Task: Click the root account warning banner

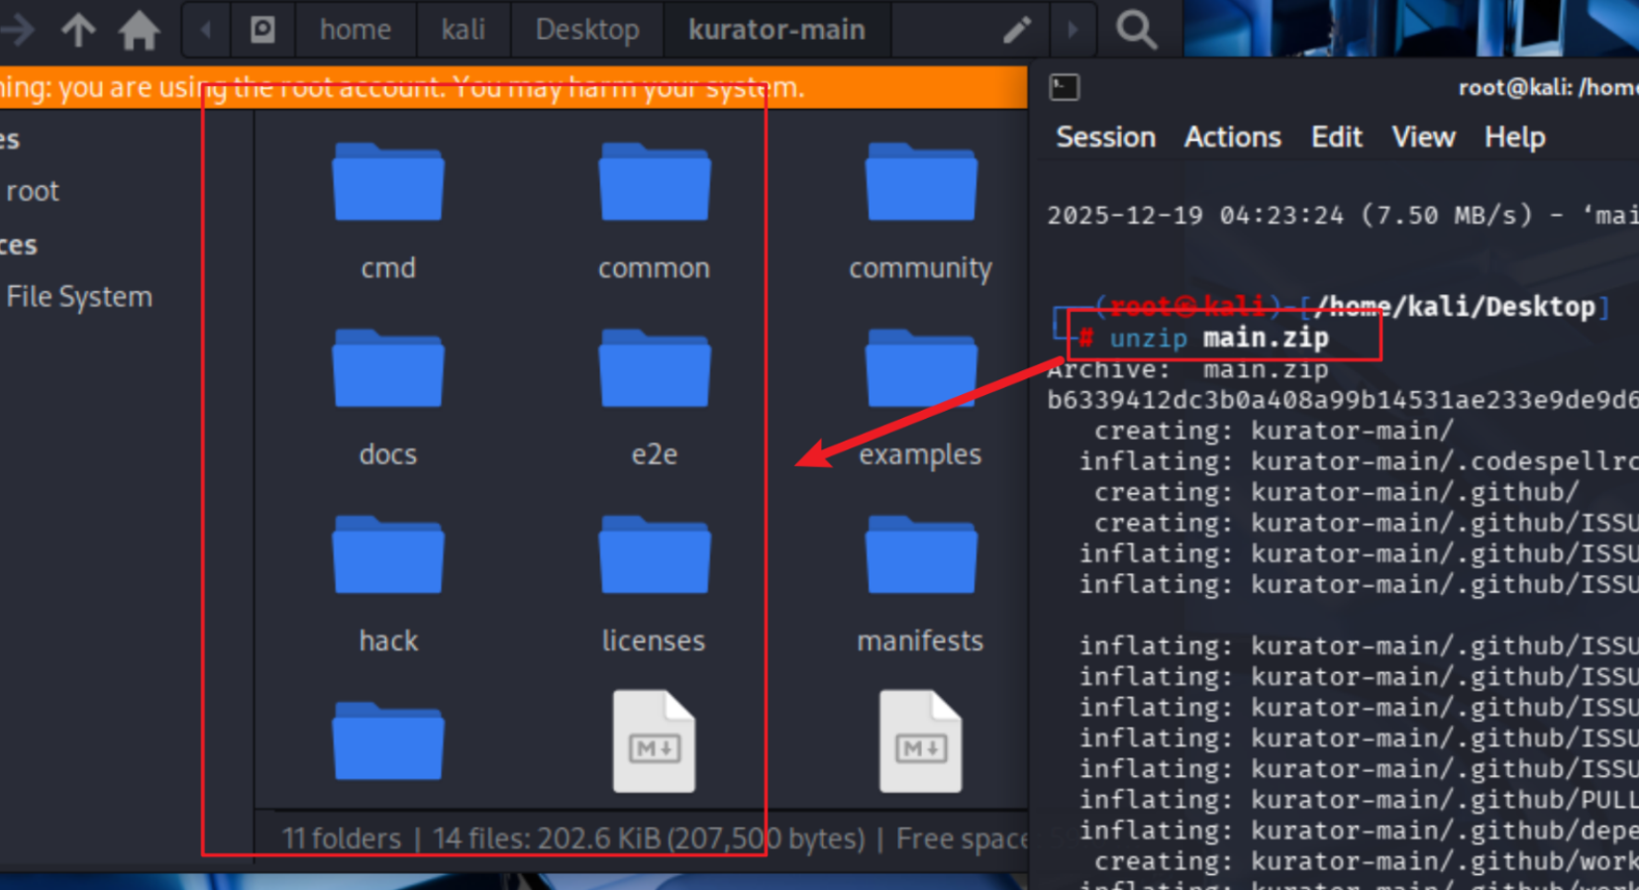Action: point(513,87)
